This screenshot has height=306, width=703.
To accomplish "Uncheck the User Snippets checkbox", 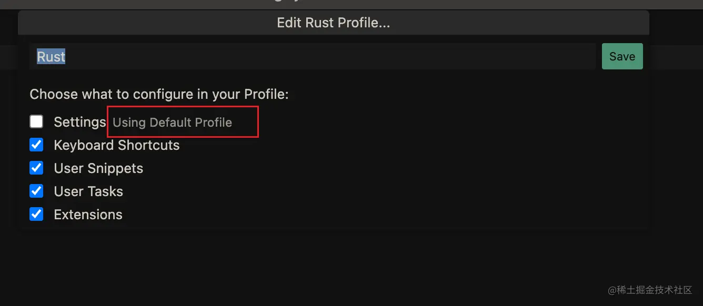I will 36,168.
